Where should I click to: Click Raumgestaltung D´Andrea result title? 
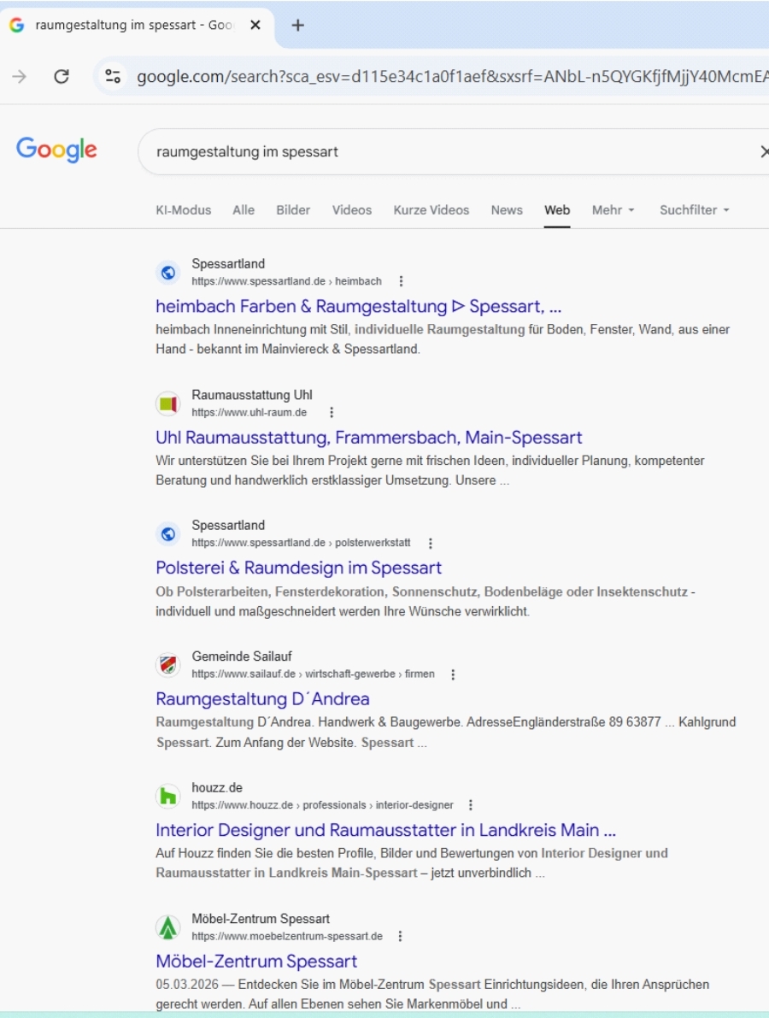pyautogui.click(x=262, y=699)
